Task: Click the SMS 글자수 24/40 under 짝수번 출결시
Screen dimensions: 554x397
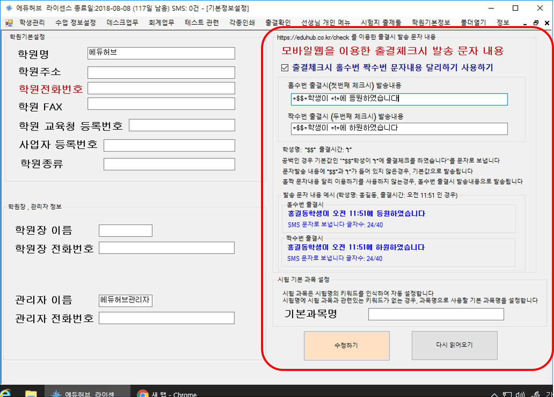Action: [x=335, y=258]
